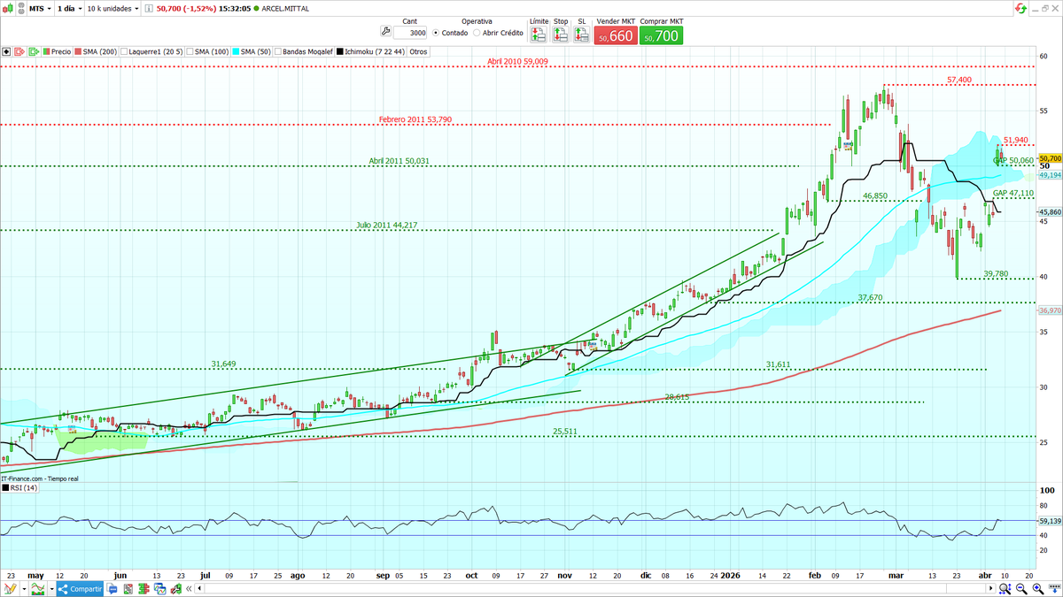Click the drag handle dots icon

[x=20, y=8]
